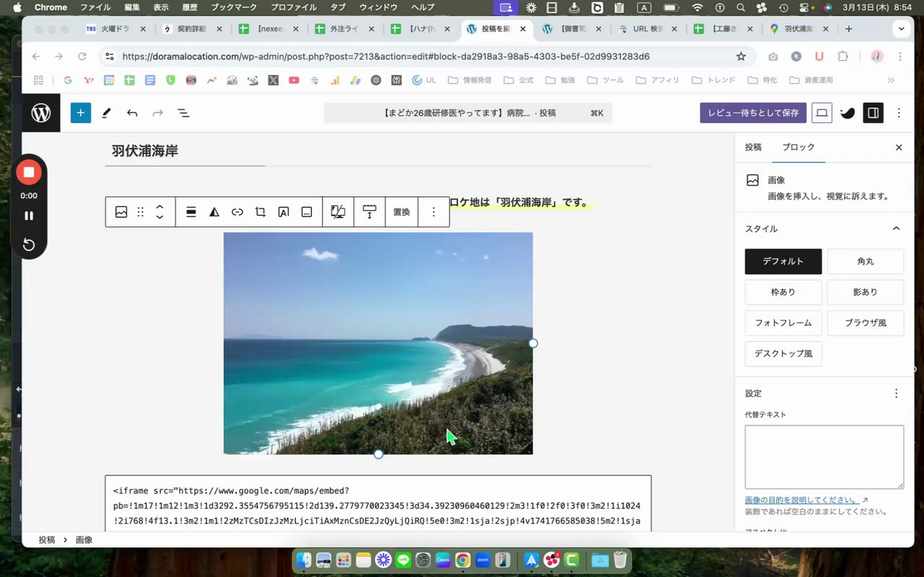Select the フォトフレーム style
This screenshot has height=577, width=924.
pyautogui.click(x=783, y=323)
